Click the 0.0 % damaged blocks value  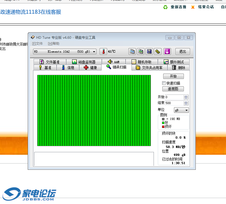pyautogui.click(x=180, y=138)
